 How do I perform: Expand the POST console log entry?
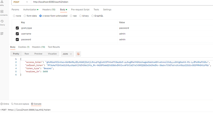coord(0,110)
